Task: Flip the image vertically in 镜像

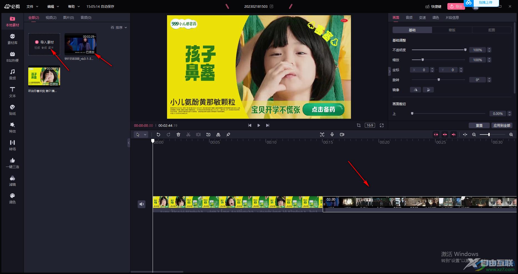Action: pos(428,90)
